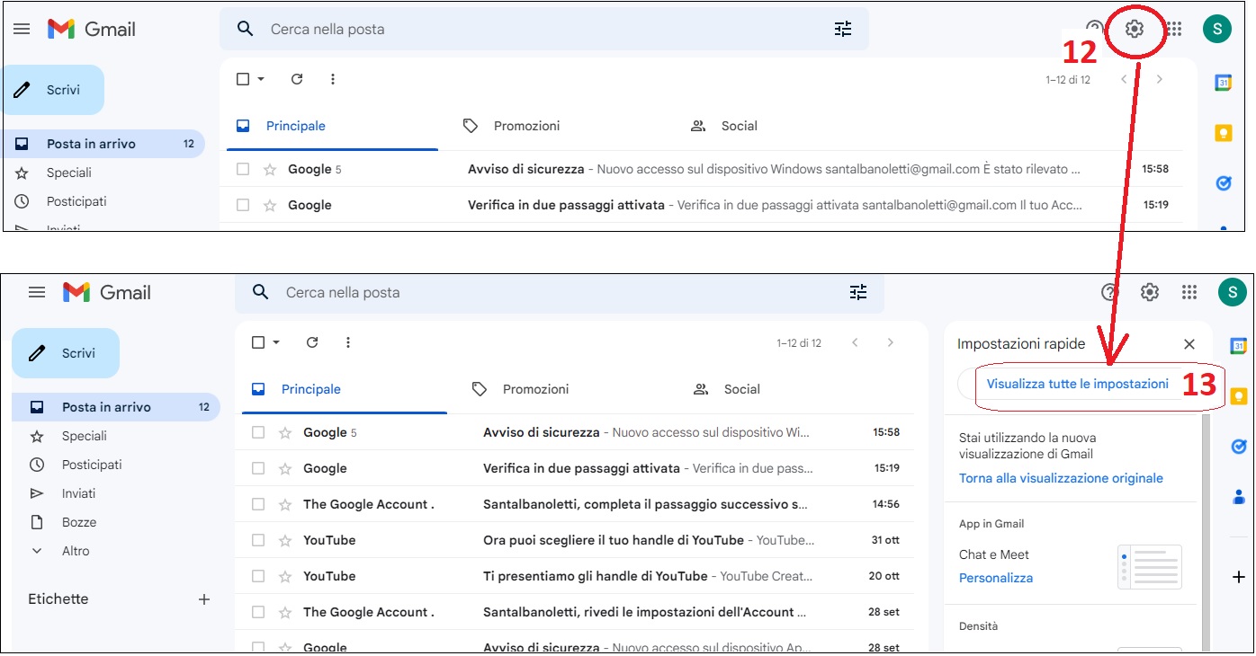Switch to Social tab in lower Gmail window
Image resolution: width=1256 pixels, height=656 pixels.
pyautogui.click(x=726, y=389)
